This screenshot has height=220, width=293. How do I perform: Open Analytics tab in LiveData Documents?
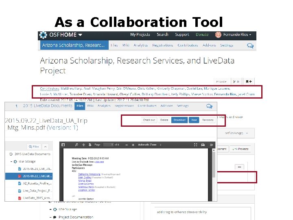click(104, 106)
